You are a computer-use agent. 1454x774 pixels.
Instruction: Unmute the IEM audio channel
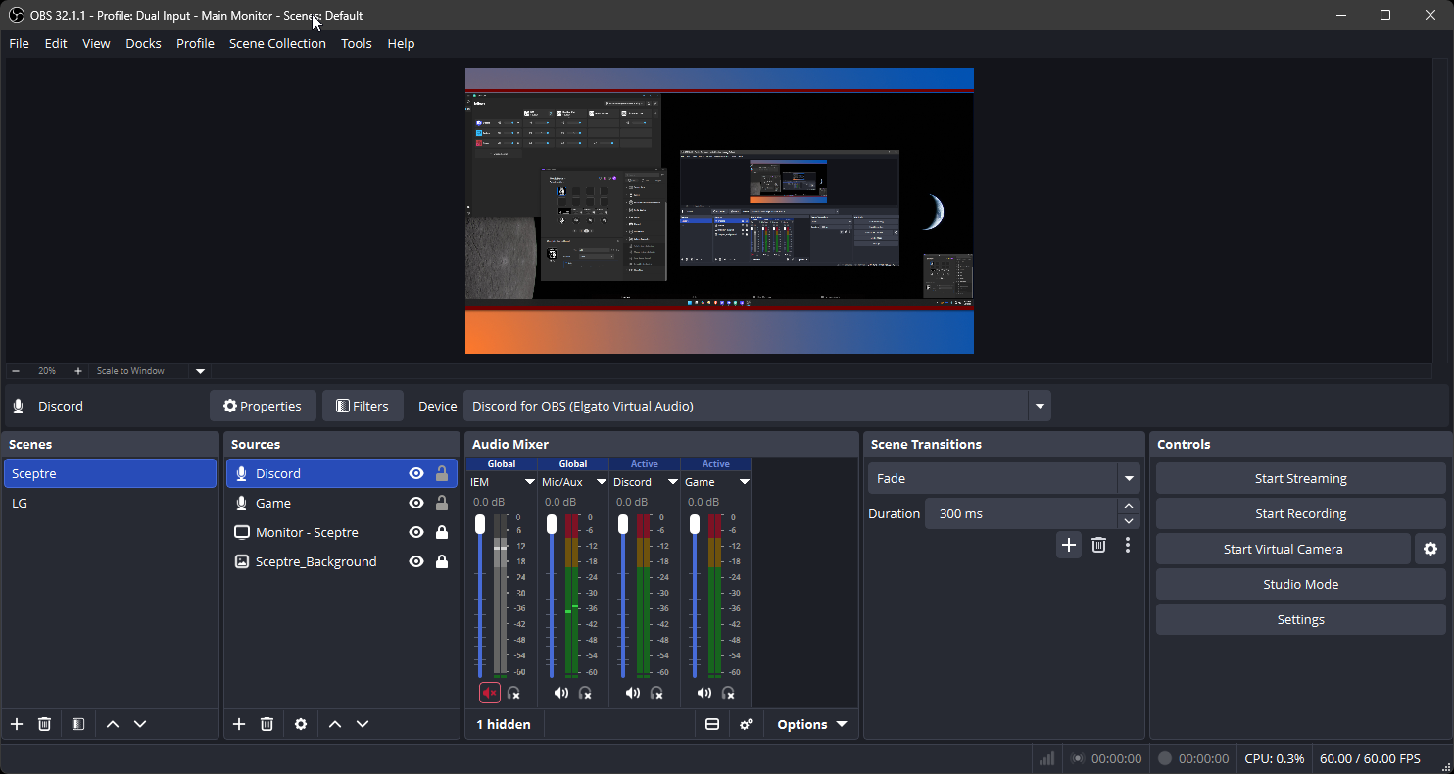click(490, 693)
